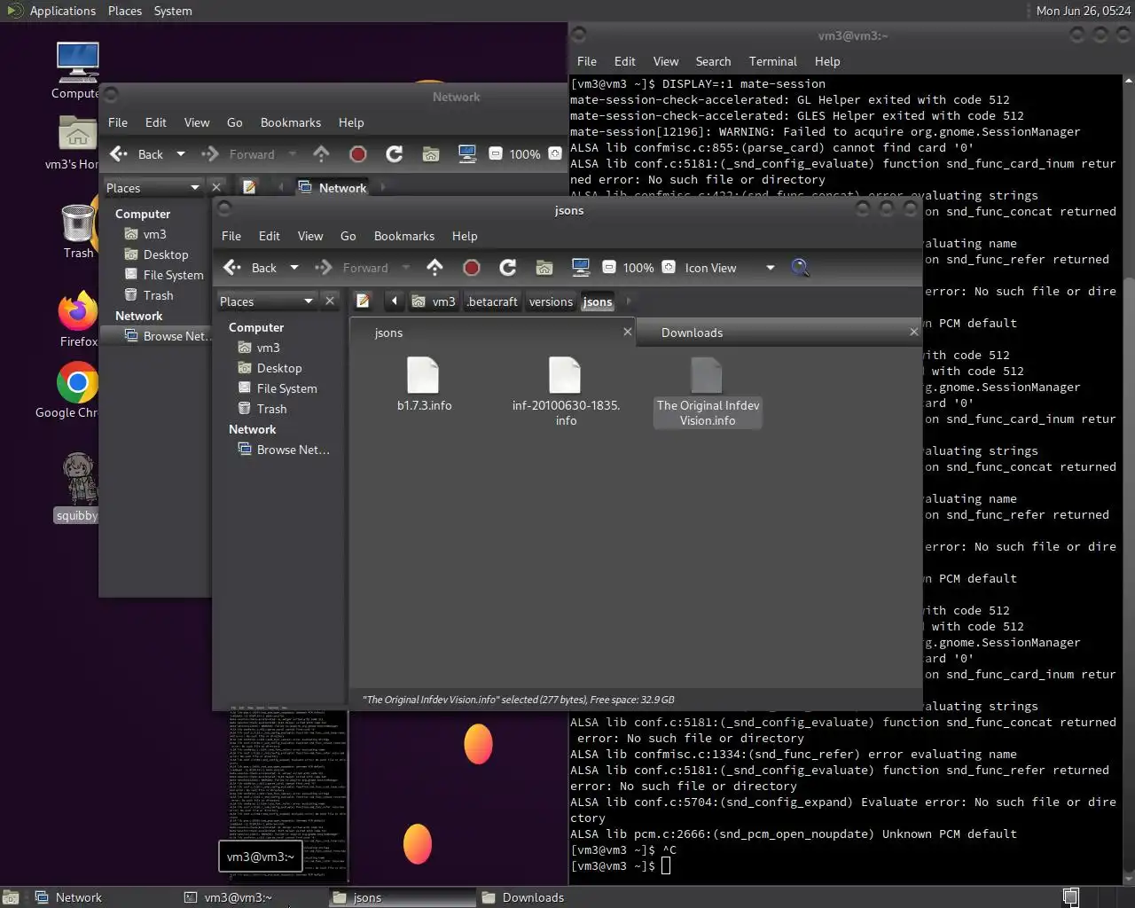The image size is (1135, 908).
Task: Open Places sidebar selector in jsons window
Action: [x=266, y=301]
